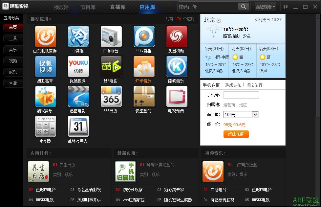Launch the 虾米音乐 app icon
The image size is (321, 207).
coord(144,66)
